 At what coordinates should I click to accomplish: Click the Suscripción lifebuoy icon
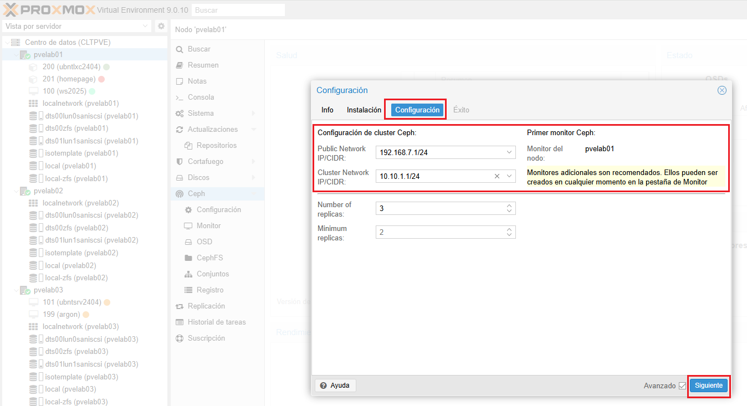(180, 338)
